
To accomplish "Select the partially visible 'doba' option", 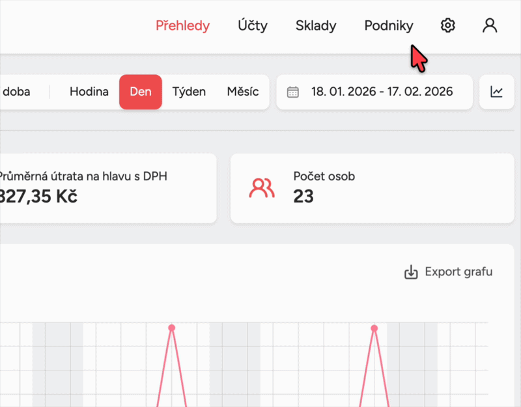I will pyautogui.click(x=16, y=92).
